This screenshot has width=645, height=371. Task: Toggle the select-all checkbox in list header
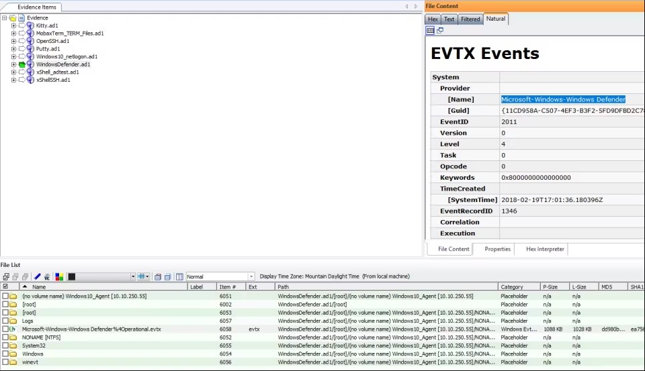pyautogui.click(x=5, y=286)
